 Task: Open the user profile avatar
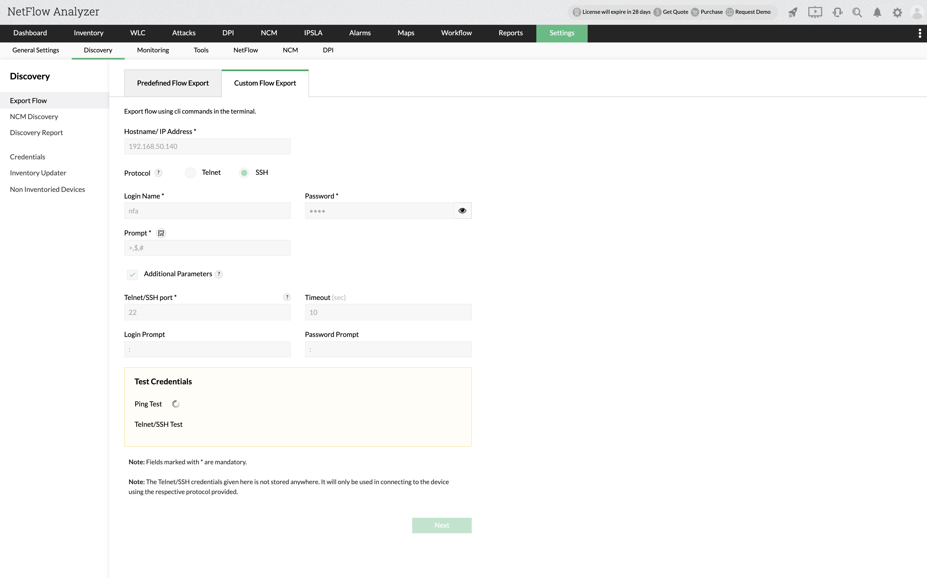917,12
